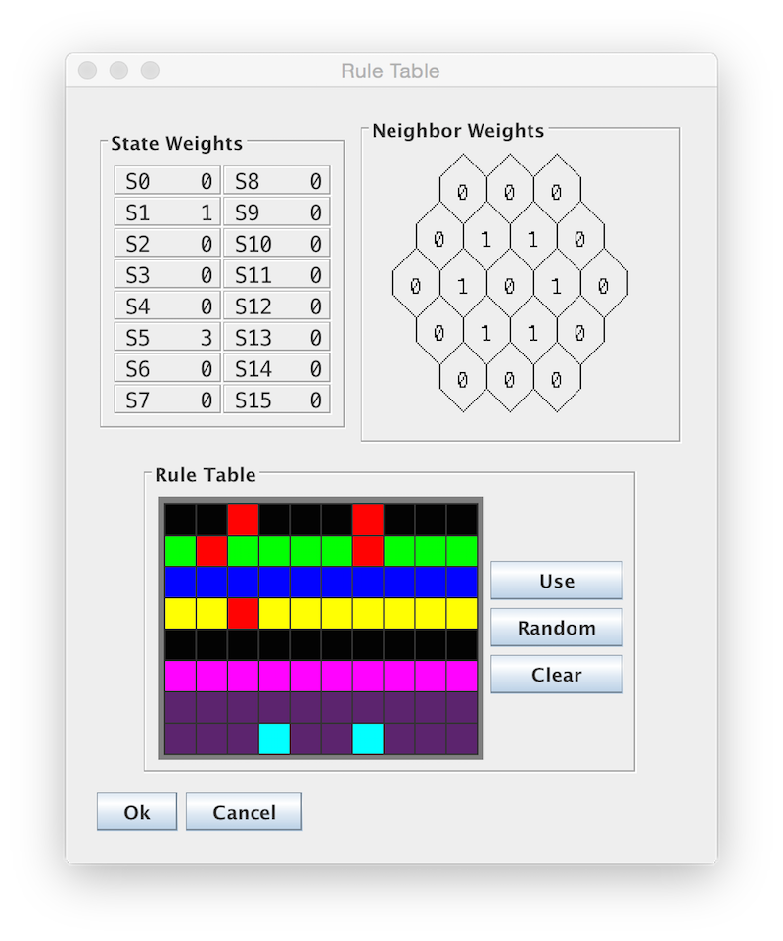Select the S12 state weight field
Screen dimensions: 783x941
(277, 306)
